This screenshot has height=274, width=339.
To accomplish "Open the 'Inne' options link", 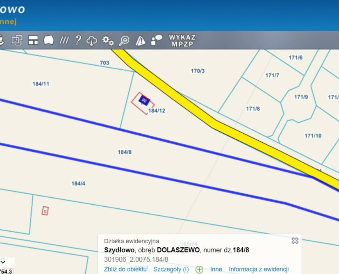I will (x=216, y=269).
